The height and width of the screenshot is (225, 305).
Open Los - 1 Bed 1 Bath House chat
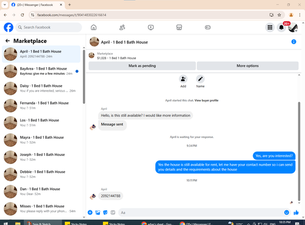[41, 123]
